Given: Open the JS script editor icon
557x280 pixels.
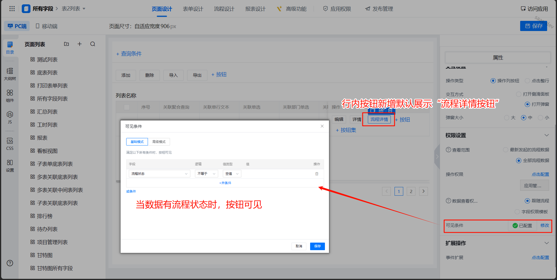Looking at the screenshot, I should coord(10,117).
